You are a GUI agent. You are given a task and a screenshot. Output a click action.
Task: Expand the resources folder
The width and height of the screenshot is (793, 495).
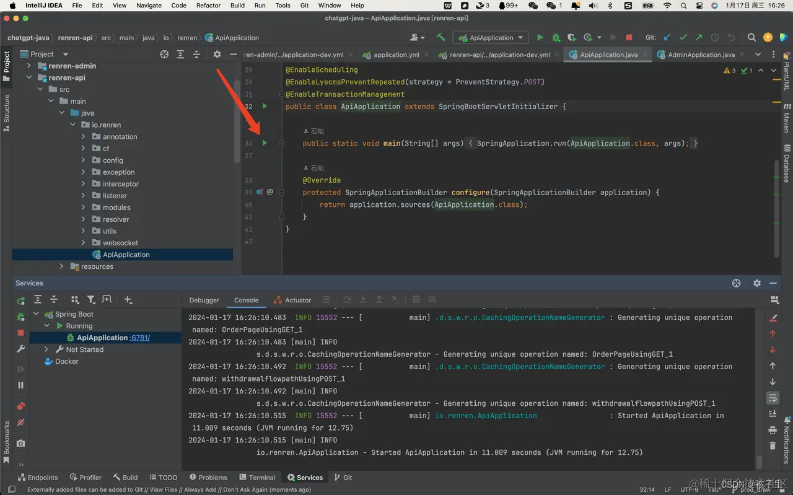coord(61,266)
